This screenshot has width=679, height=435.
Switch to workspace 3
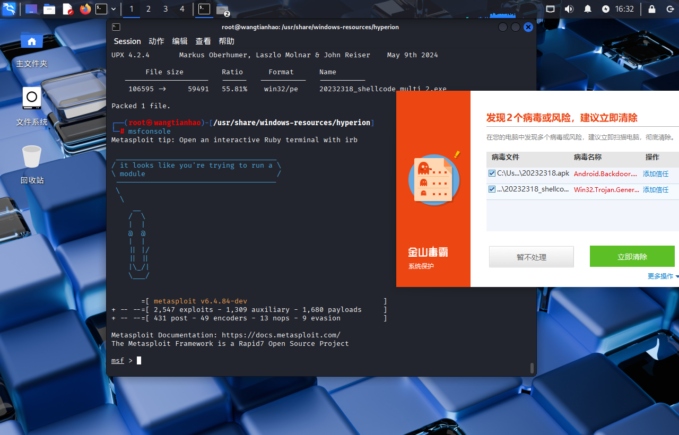[x=166, y=9]
